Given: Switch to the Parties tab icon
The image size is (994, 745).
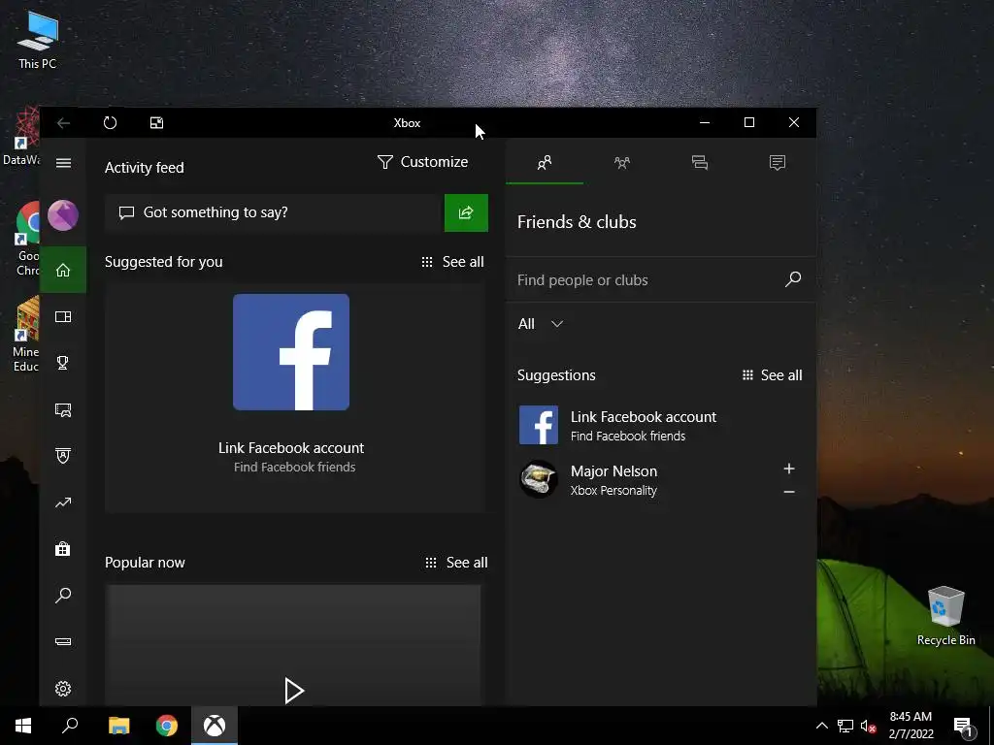Looking at the screenshot, I should [622, 163].
